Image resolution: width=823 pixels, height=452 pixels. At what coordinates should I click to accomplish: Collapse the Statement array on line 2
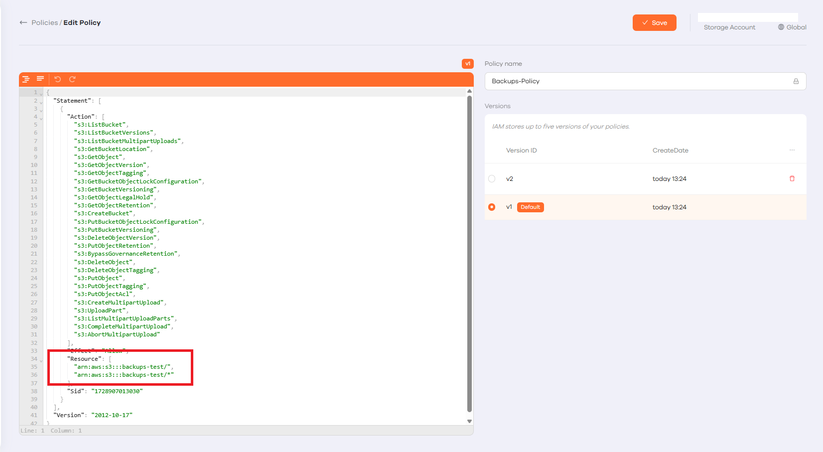[41, 102]
